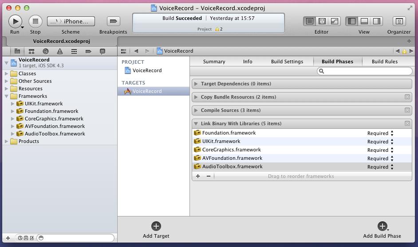Jump to the next issue arrow
Image resolution: width=418 pixels, height=247 pixels.
click(x=411, y=51)
